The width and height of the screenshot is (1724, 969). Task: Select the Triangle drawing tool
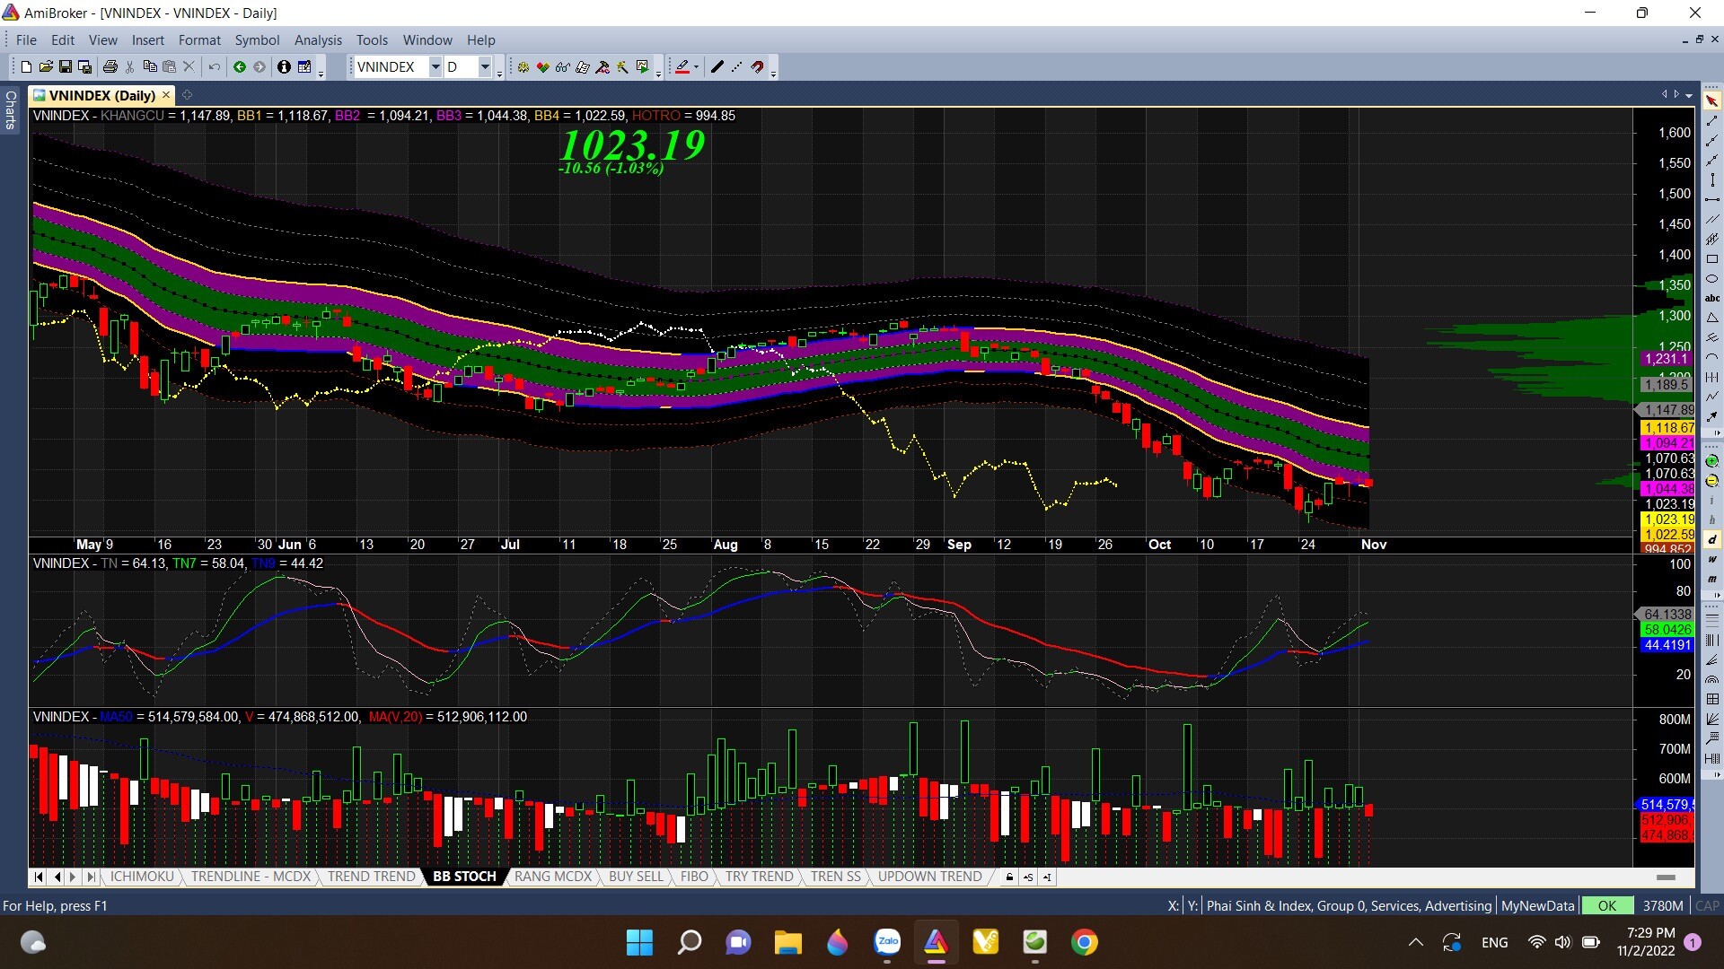1711,317
